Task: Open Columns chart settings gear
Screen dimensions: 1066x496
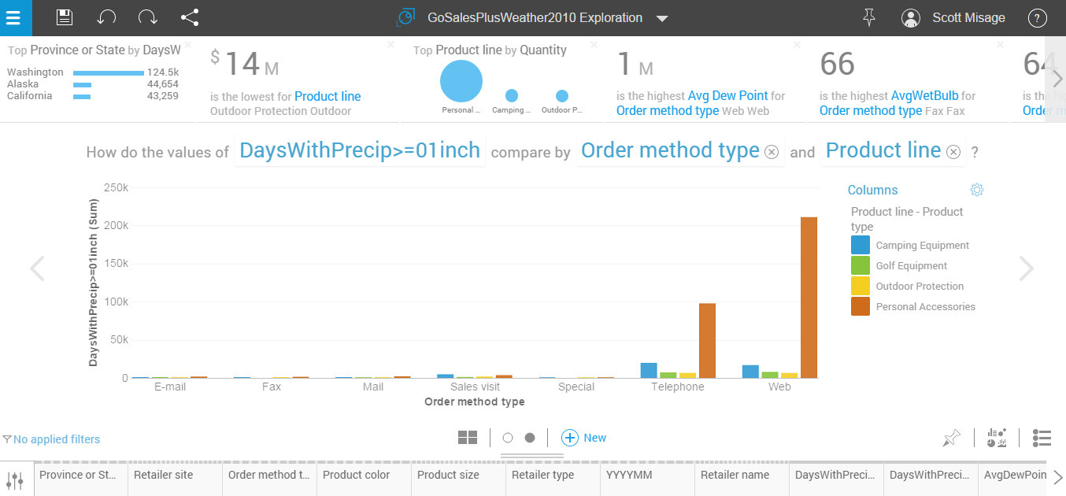Action: [977, 190]
